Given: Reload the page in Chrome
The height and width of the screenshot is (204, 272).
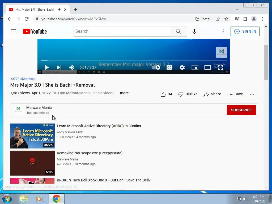Looking at the screenshot, I should coord(27,19).
